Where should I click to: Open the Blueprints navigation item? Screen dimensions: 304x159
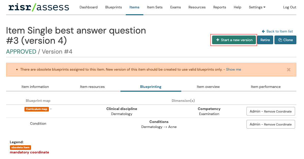[x=114, y=7]
